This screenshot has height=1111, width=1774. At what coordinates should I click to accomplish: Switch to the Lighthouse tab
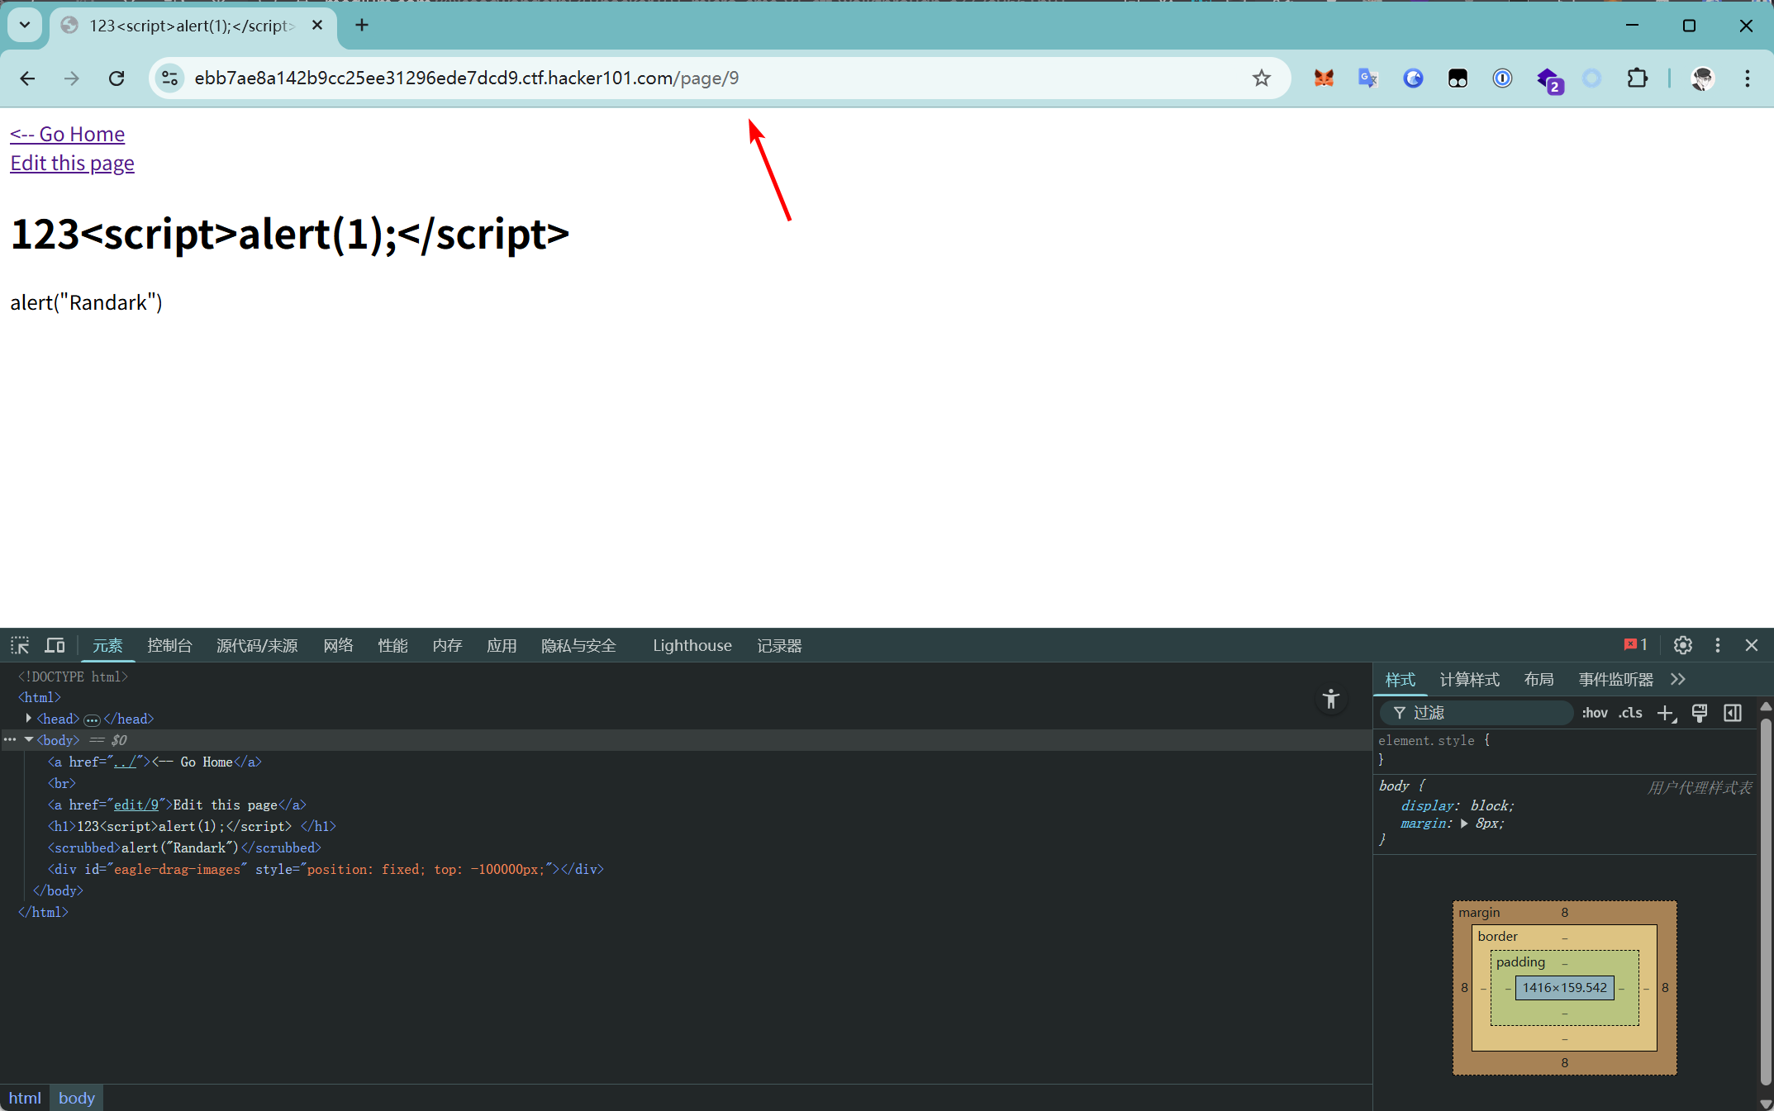[692, 645]
